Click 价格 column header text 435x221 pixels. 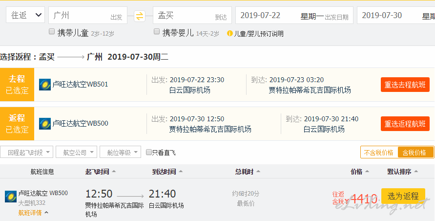point(356,172)
